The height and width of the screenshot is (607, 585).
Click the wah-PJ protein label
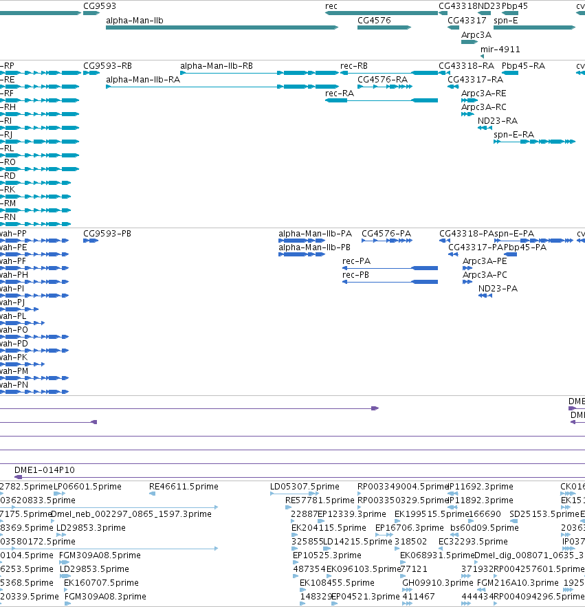coord(12,302)
